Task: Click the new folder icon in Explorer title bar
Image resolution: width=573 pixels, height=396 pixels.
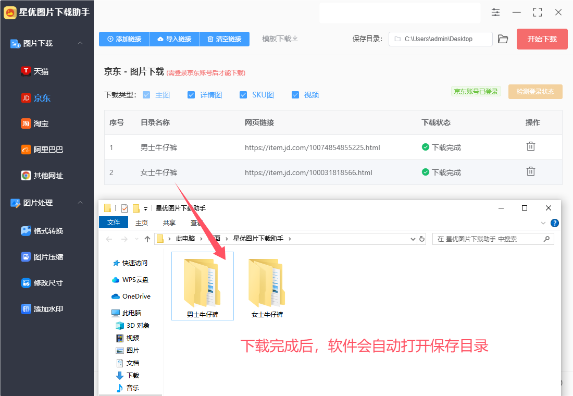Action: point(136,208)
